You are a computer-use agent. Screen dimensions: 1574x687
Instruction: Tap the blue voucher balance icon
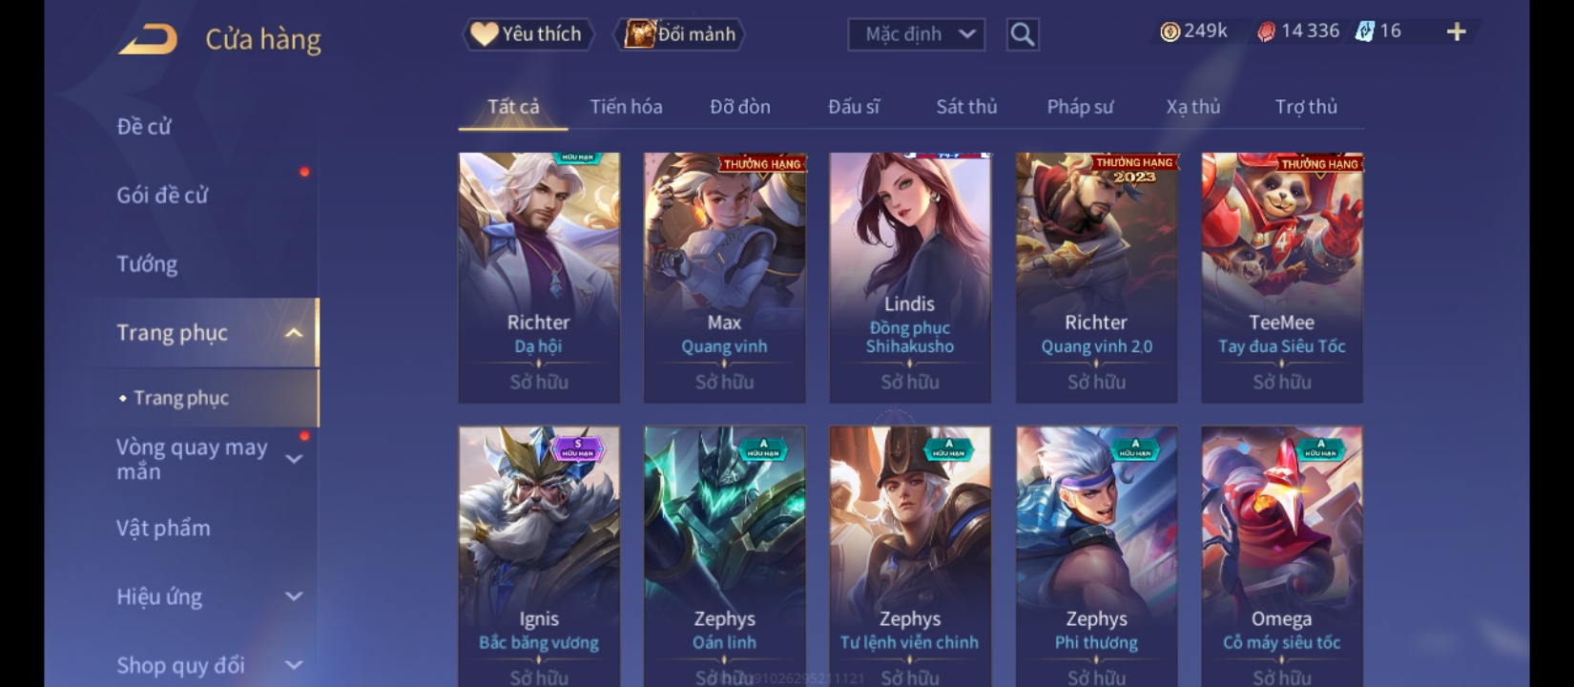tap(1365, 31)
